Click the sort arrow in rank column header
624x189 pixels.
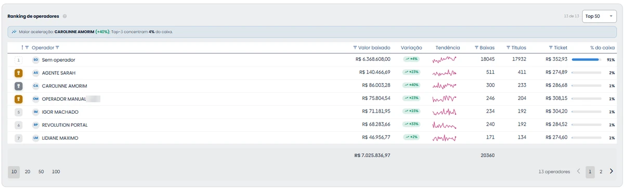point(22,48)
